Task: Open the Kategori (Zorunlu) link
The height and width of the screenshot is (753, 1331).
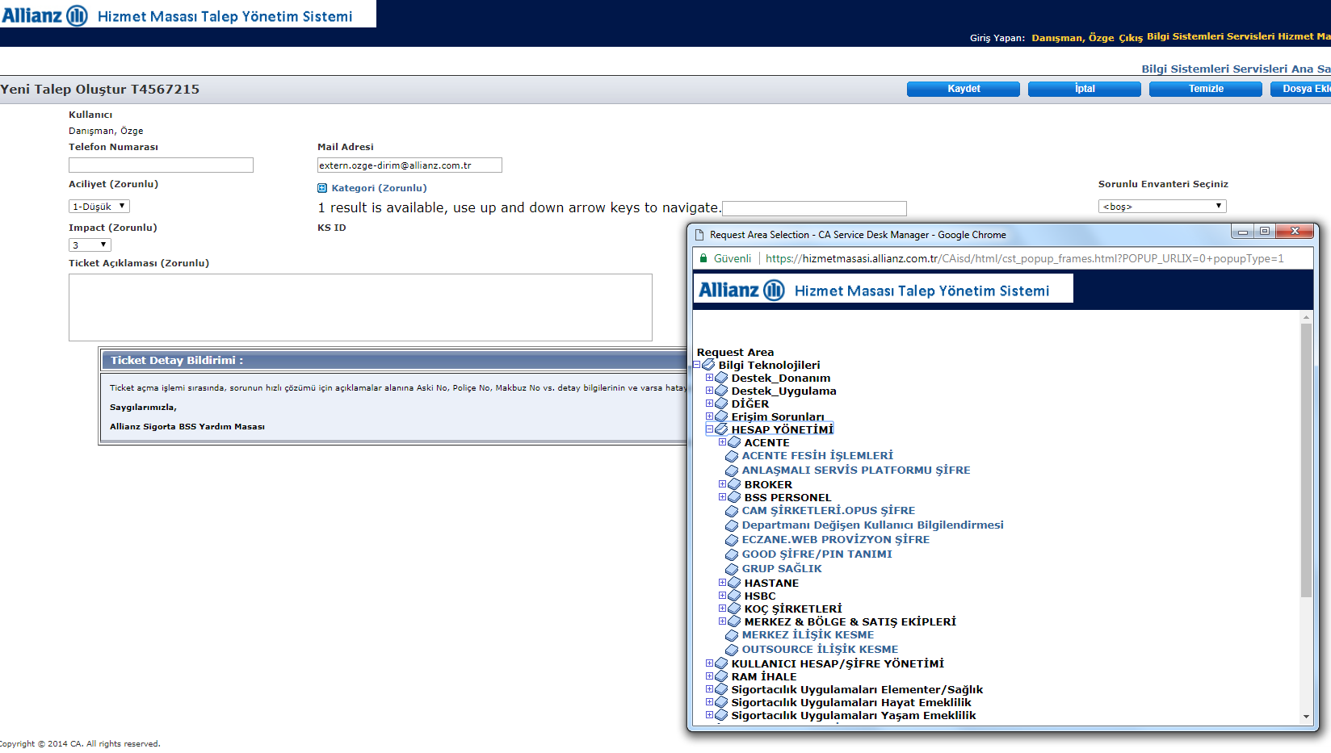Action: click(379, 188)
